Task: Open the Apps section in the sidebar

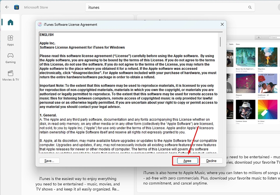Action: pos(10,40)
